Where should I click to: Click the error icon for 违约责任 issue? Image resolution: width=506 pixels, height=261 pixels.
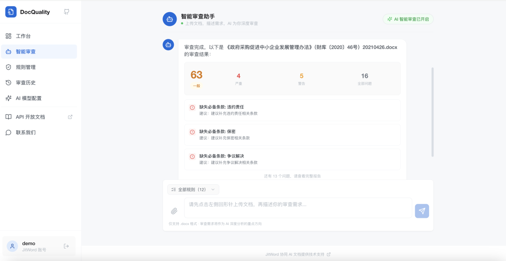click(193, 107)
